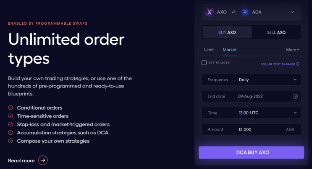Switch to the BUY AXO toggle option
The height and width of the screenshot is (169, 312).
(x=227, y=32)
